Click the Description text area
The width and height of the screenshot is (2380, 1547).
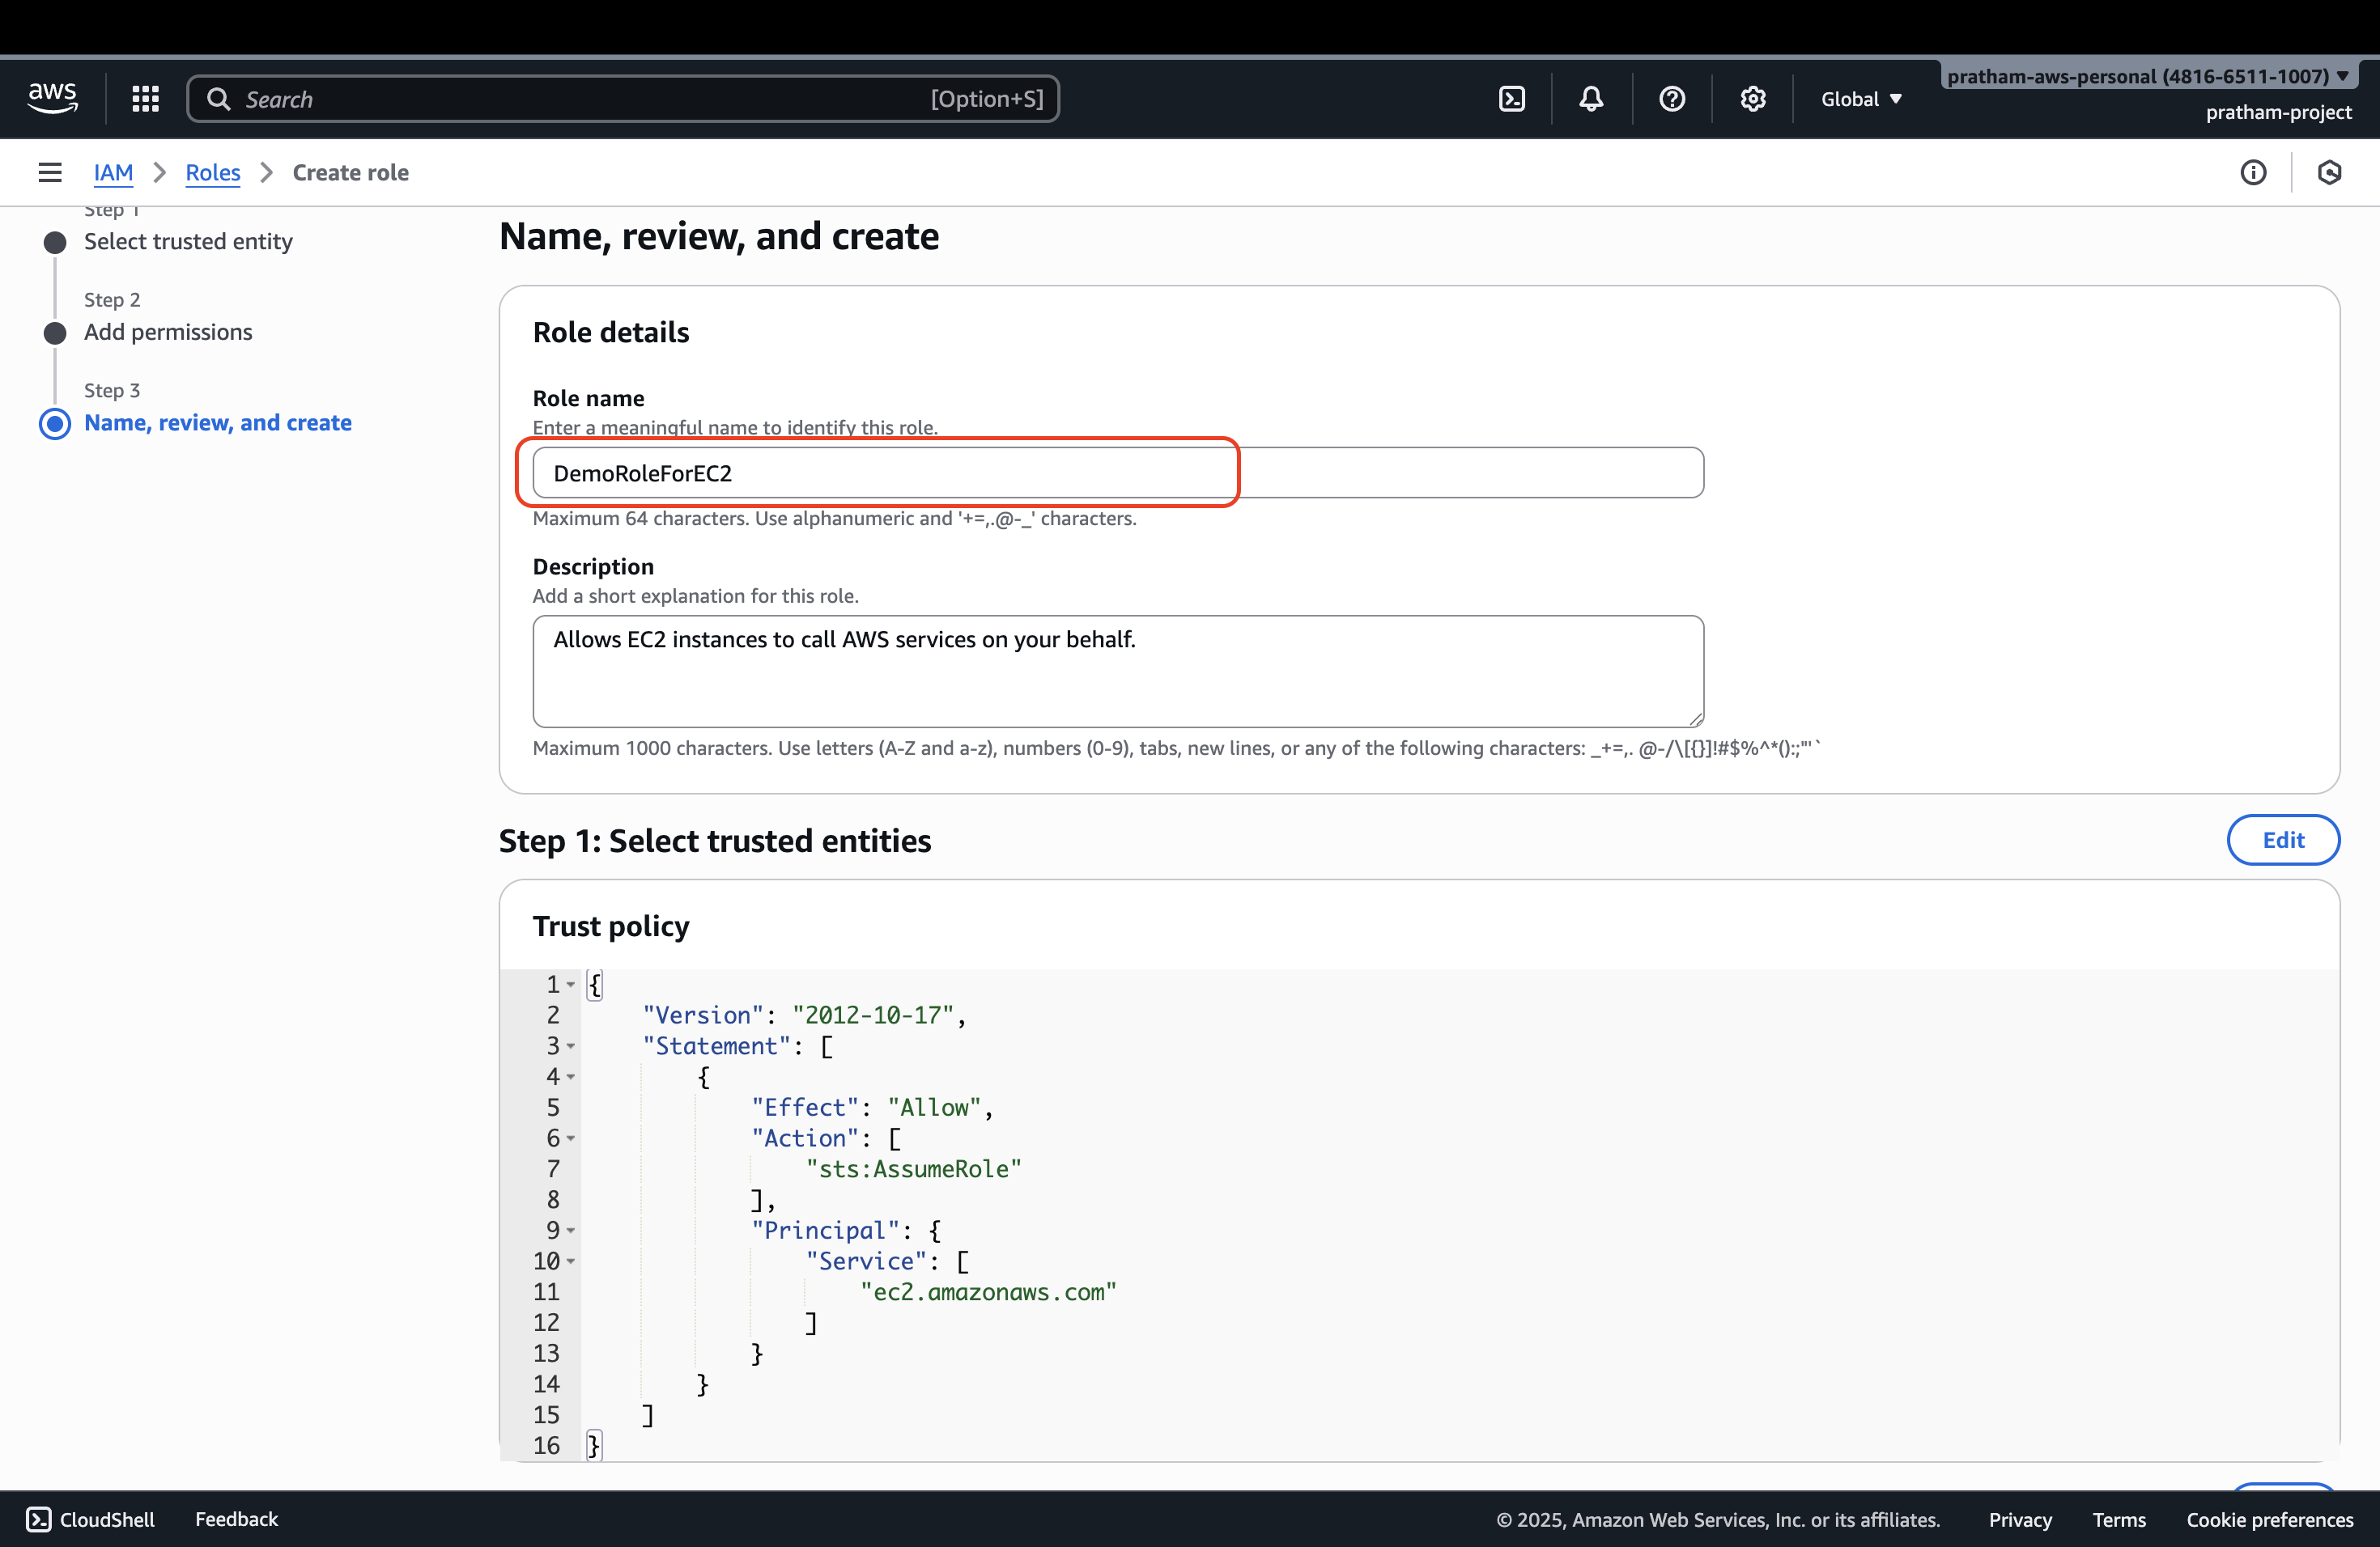tap(1118, 672)
